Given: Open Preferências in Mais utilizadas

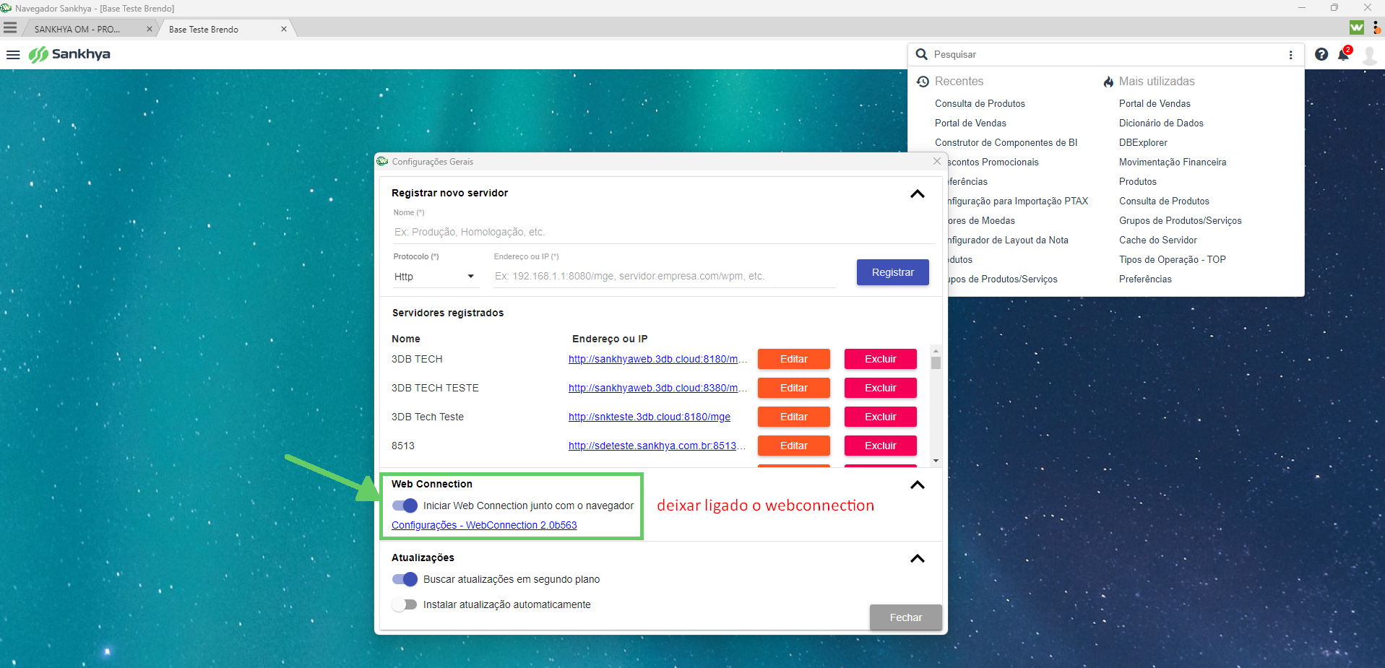Looking at the screenshot, I should coord(1145,279).
